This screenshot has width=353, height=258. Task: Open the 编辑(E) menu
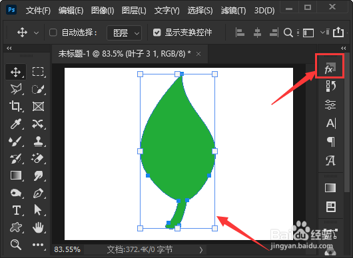(x=71, y=11)
